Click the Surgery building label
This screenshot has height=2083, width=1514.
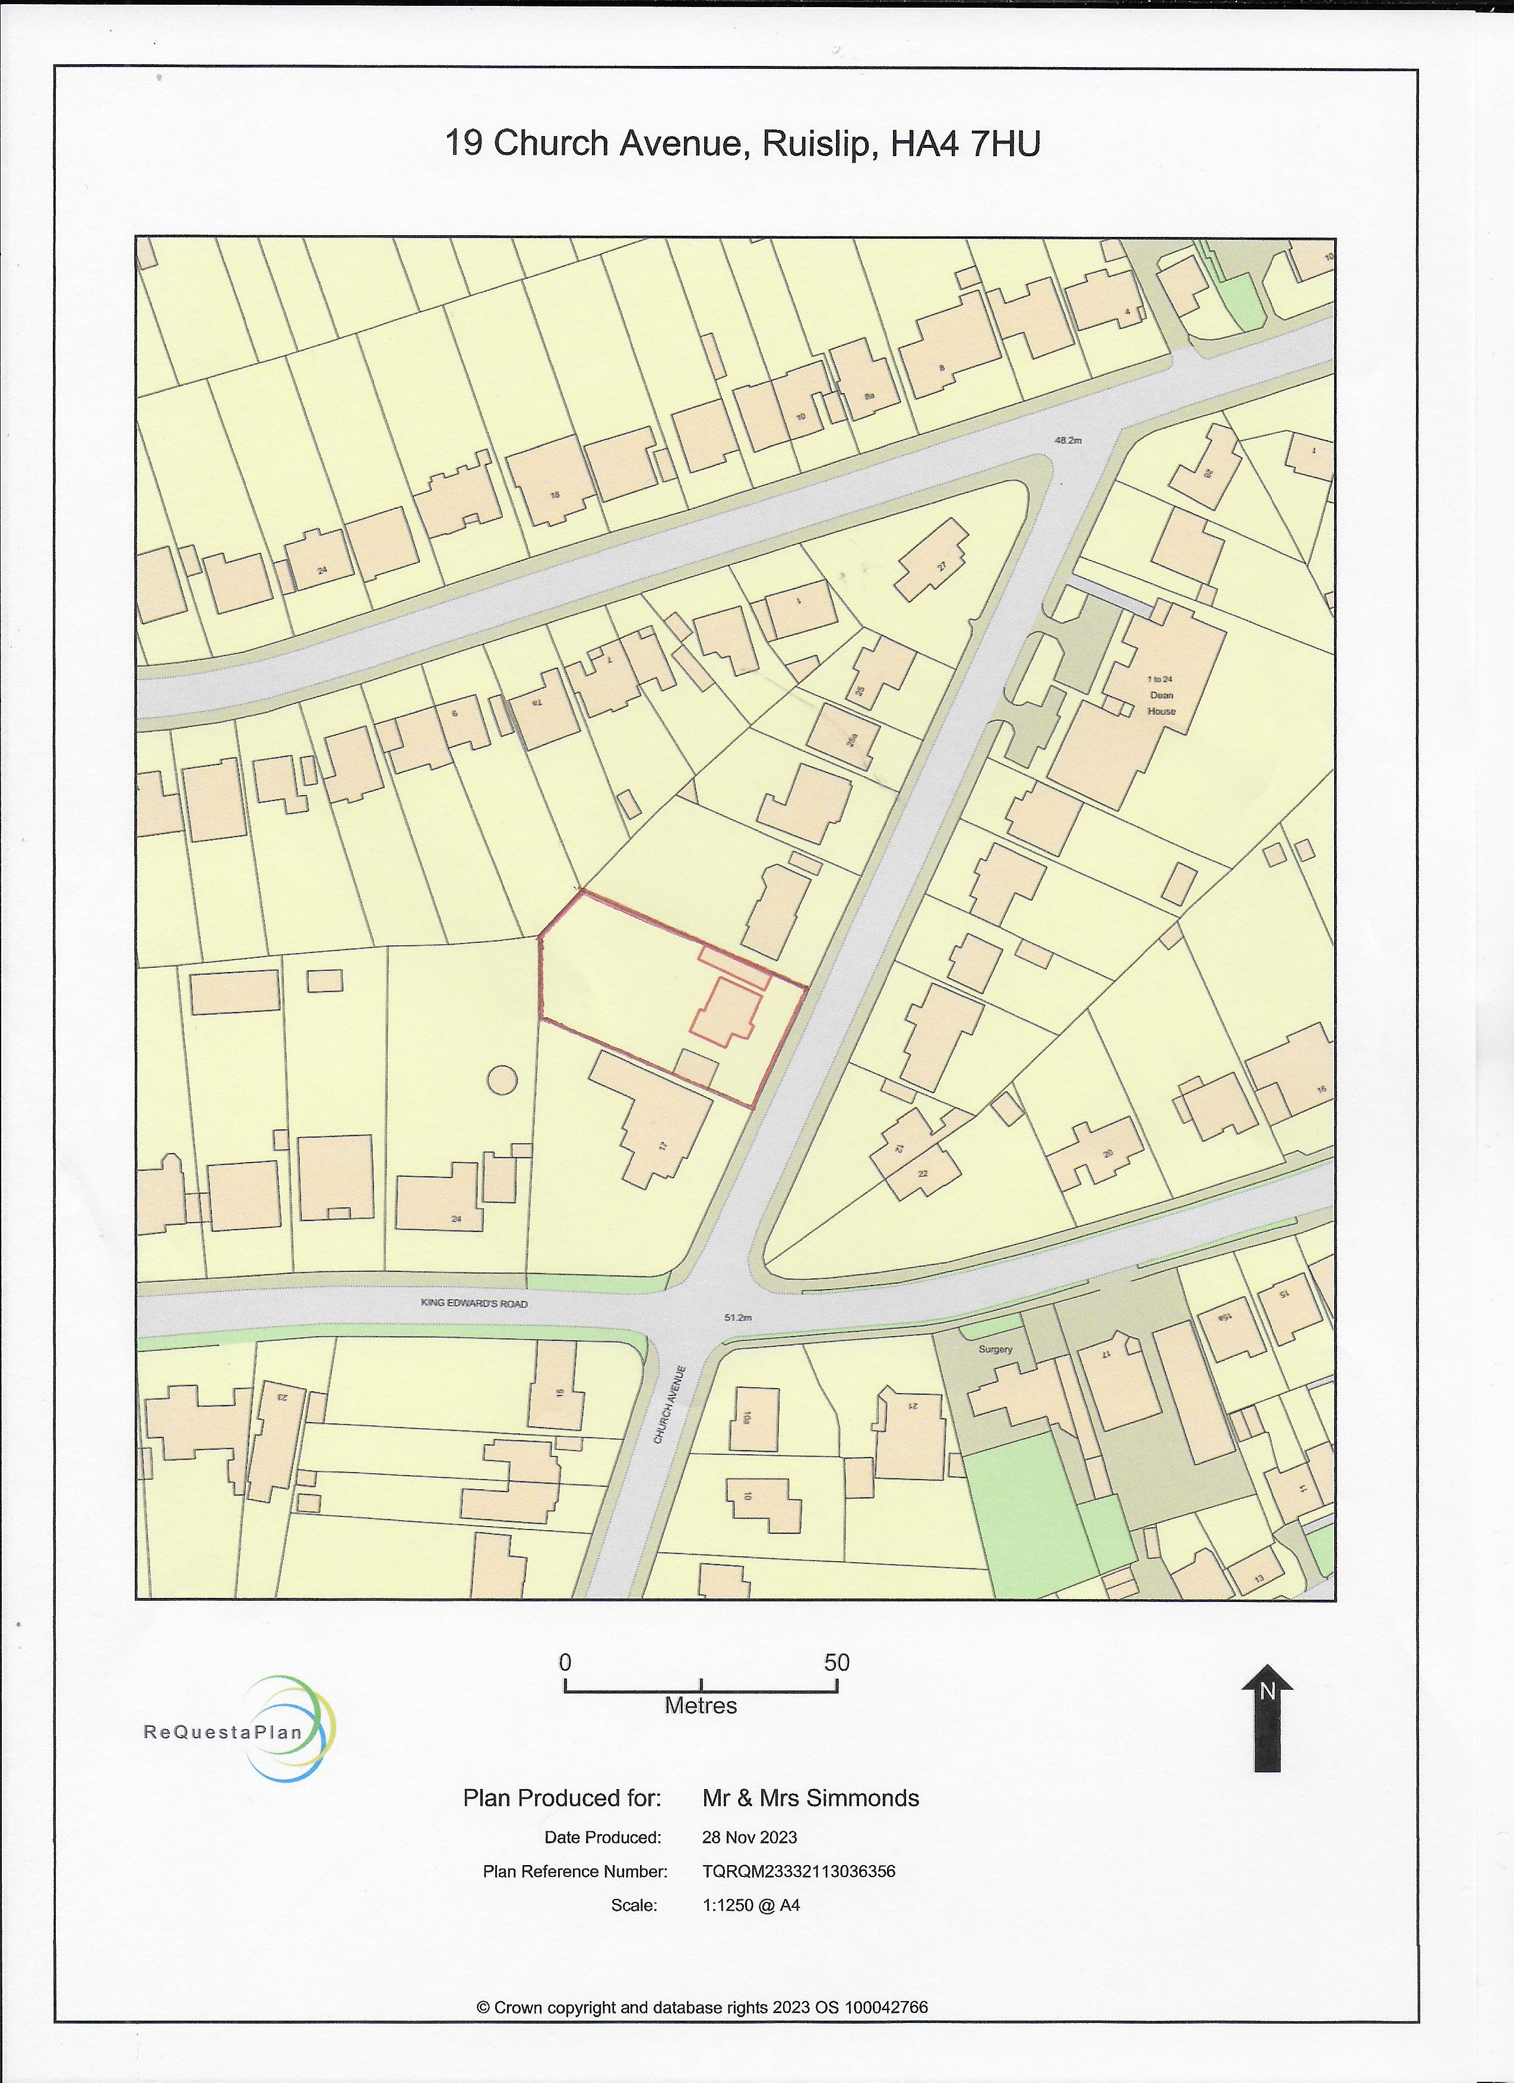(x=995, y=1349)
